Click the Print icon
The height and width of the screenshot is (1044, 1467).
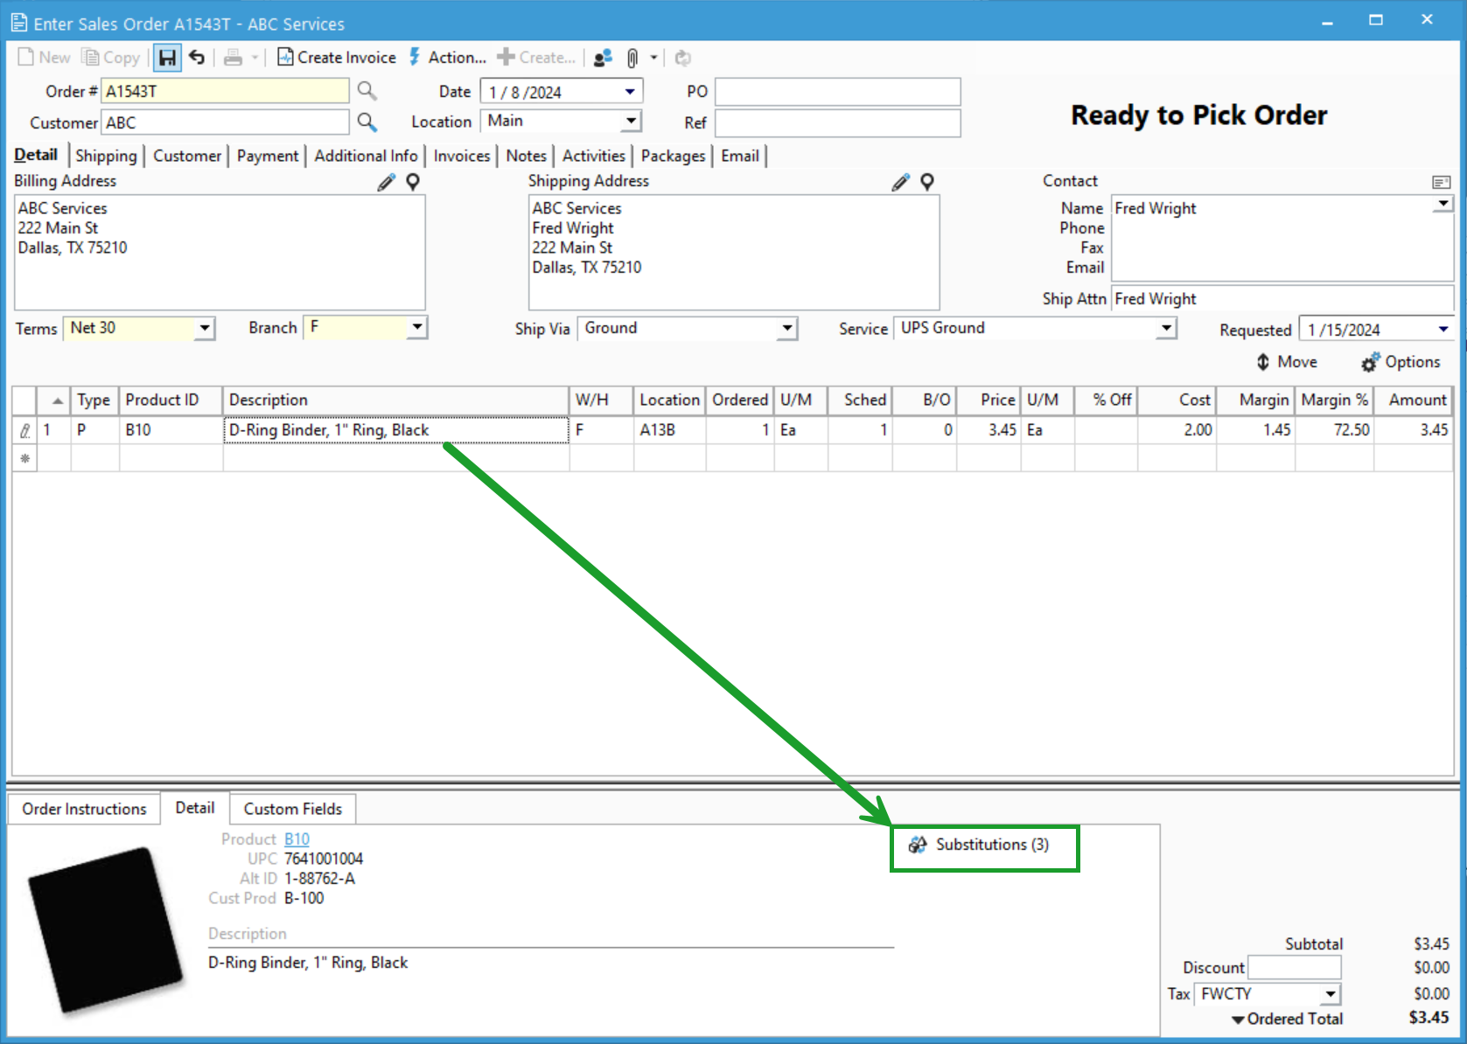coord(233,57)
